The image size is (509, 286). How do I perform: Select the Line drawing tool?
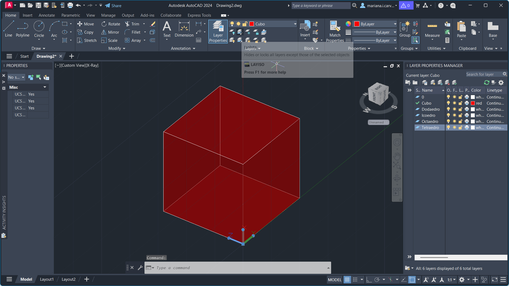(8, 29)
